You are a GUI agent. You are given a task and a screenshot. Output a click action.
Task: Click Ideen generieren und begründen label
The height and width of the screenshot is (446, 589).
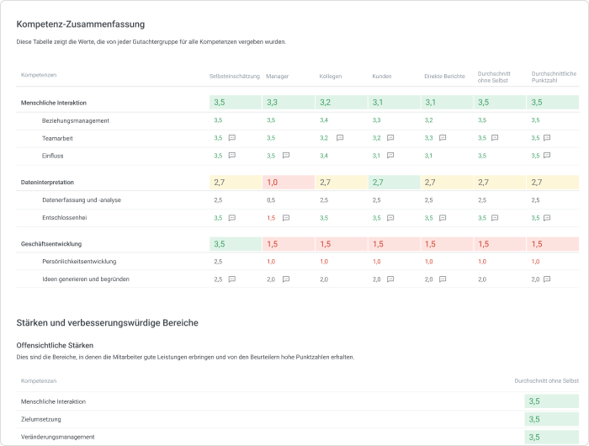(x=86, y=279)
